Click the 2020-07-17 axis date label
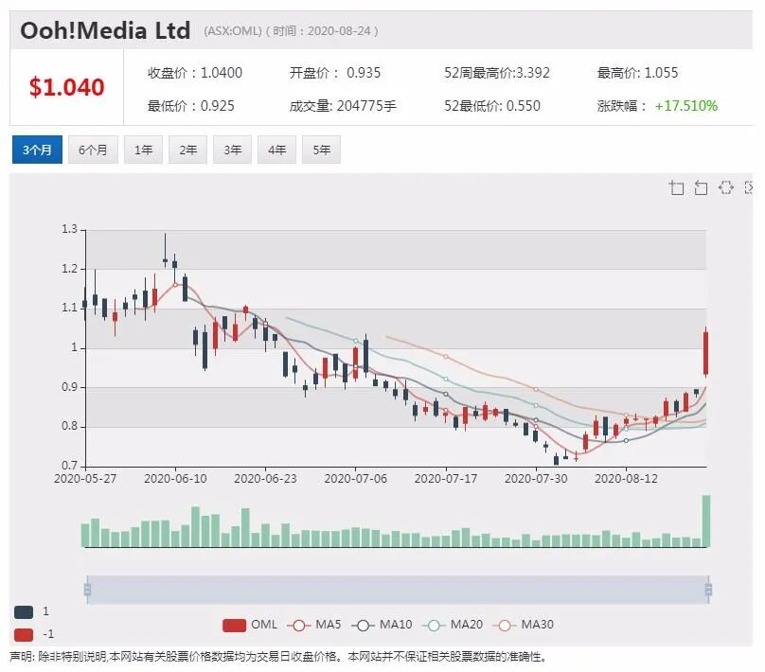The width and height of the screenshot is (765, 672). (x=446, y=479)
